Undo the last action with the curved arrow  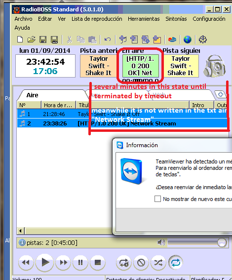[x=108, y=39]
